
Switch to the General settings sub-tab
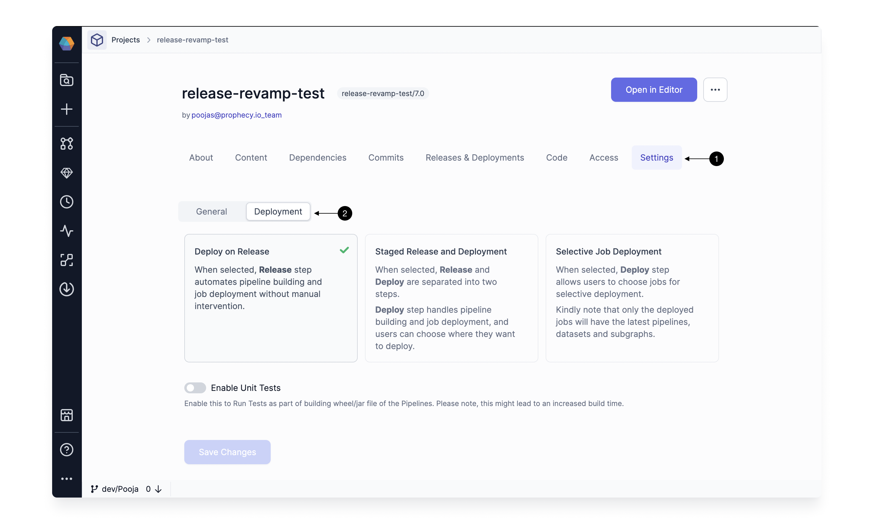click(x=211, y=212)
